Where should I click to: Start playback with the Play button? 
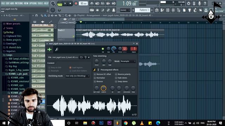[x=65, y=3]
